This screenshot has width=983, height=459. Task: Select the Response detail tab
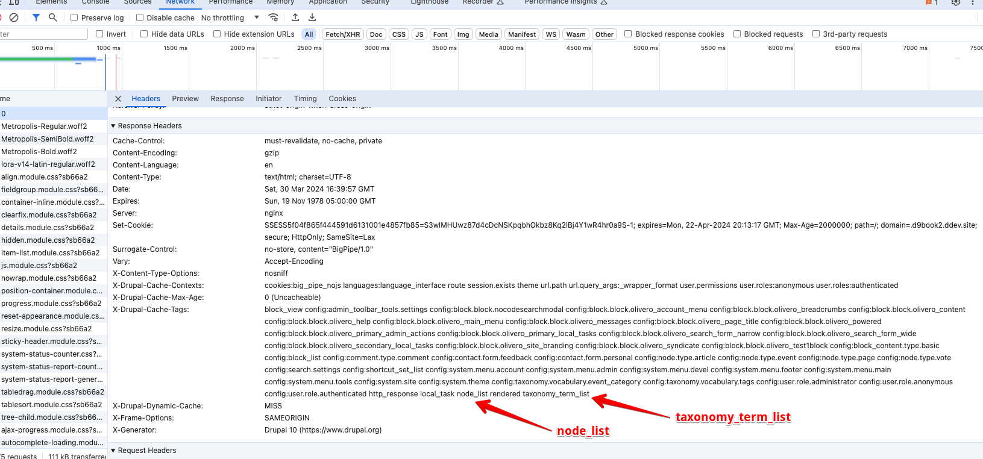coord(227,99)
